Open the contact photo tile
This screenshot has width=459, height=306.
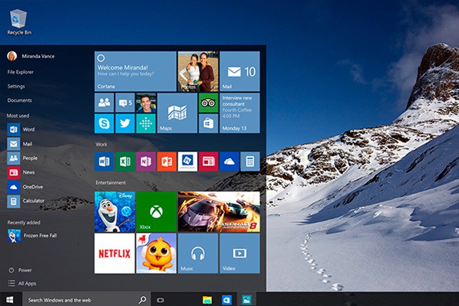[x=146, y=102]
